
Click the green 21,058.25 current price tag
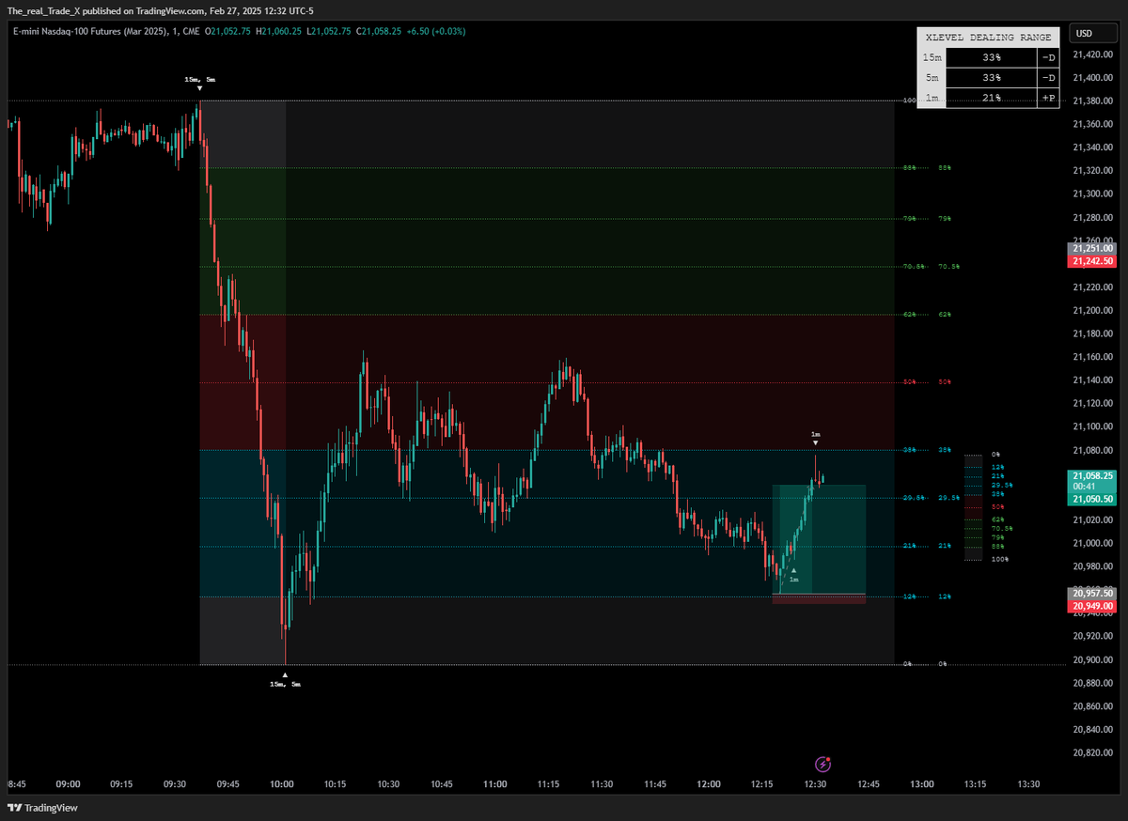1092,476
